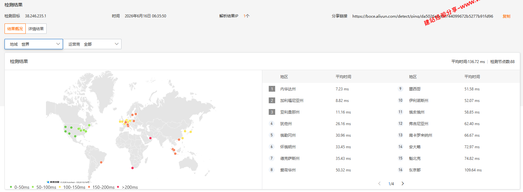
Task: Click the 150-200ms orange legend dot
Action: (x=89, y=187)
